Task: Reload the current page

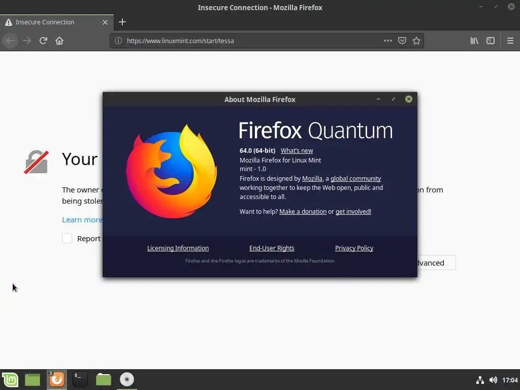Action: pyautogui.click(x=43, y=41)
